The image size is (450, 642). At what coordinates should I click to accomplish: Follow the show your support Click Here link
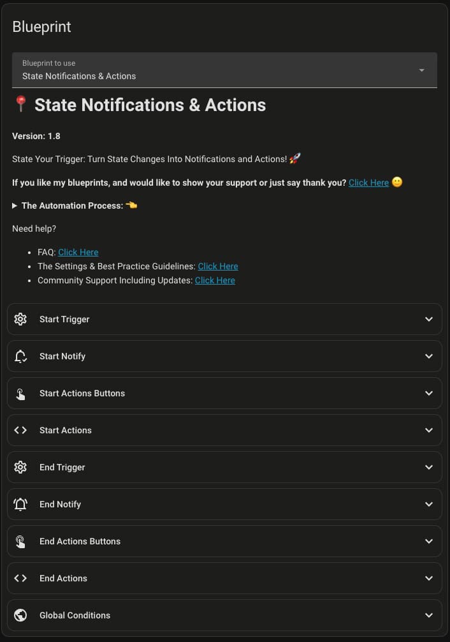point(368,183)
